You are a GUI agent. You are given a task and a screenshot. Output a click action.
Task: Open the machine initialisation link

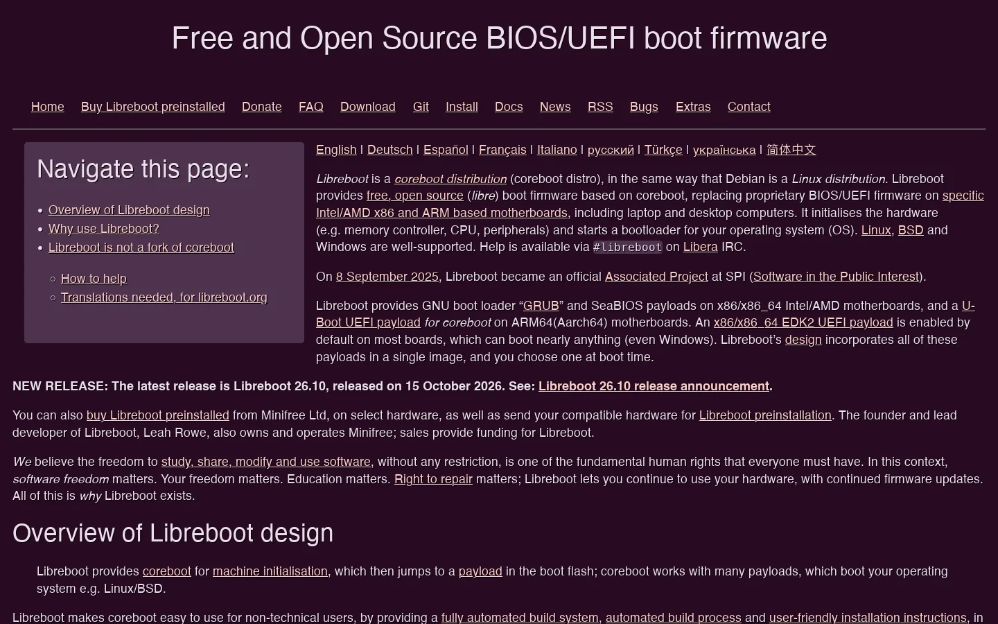coord(270,571)
